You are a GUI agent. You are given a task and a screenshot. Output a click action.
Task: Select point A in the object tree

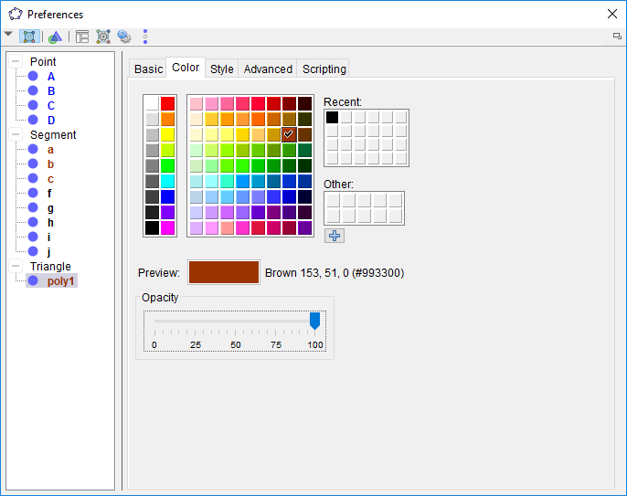[51, 77]
